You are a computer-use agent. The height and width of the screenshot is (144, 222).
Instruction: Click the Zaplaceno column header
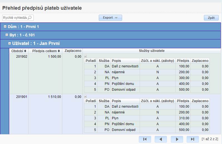pos(72,51)
